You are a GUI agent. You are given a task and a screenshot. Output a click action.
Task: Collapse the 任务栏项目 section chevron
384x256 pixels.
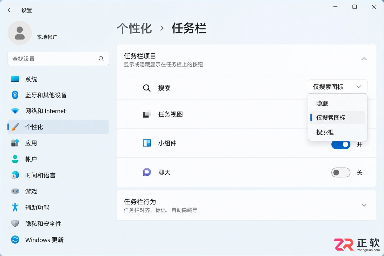tap(364, 59)
